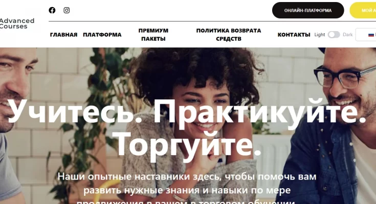376x204 pixels.
Task: Open ПОЛИТИКА ВОЗВРАТА СРЕДСТВ page
Action: 229,35
